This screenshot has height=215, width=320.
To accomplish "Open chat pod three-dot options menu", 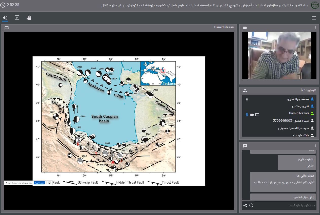I will 315,146.
